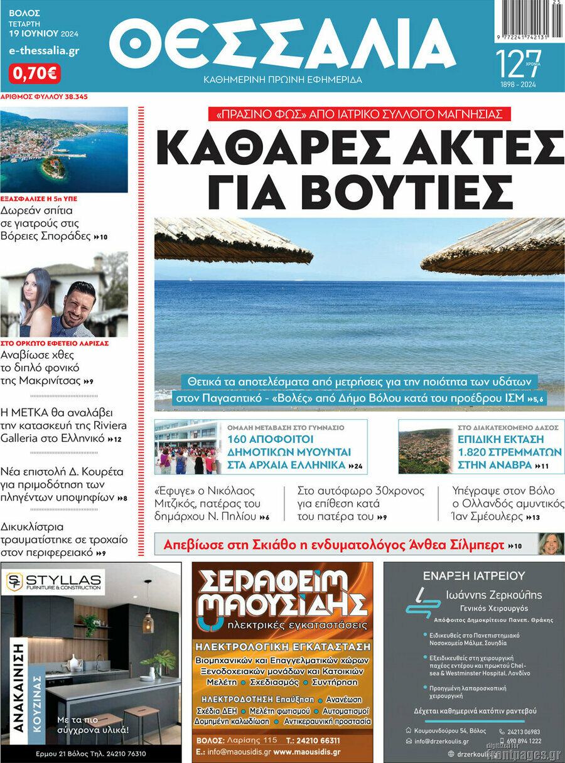
Task: Click red banner '«ΠΡΑΣΙΝΟ ΦΩΣ» ΑΠΟ ΙΑΤΡΙΚΟ ΣΥΛΛΟΓΟ'
Action: pos(359,114)
